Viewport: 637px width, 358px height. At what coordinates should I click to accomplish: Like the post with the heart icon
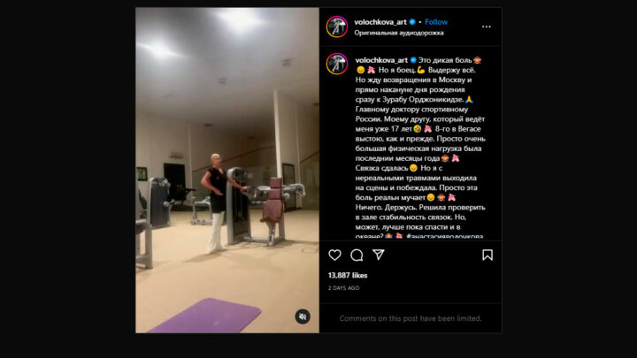[x=334, y=255]
